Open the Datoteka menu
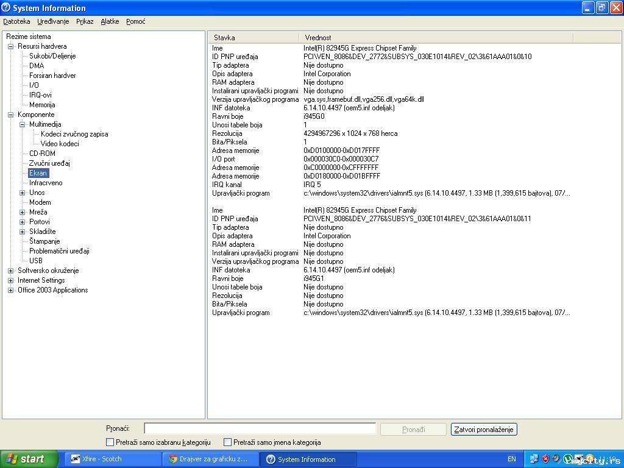The height and width of the screenshot is (468, 624). (x=16, y=21)
